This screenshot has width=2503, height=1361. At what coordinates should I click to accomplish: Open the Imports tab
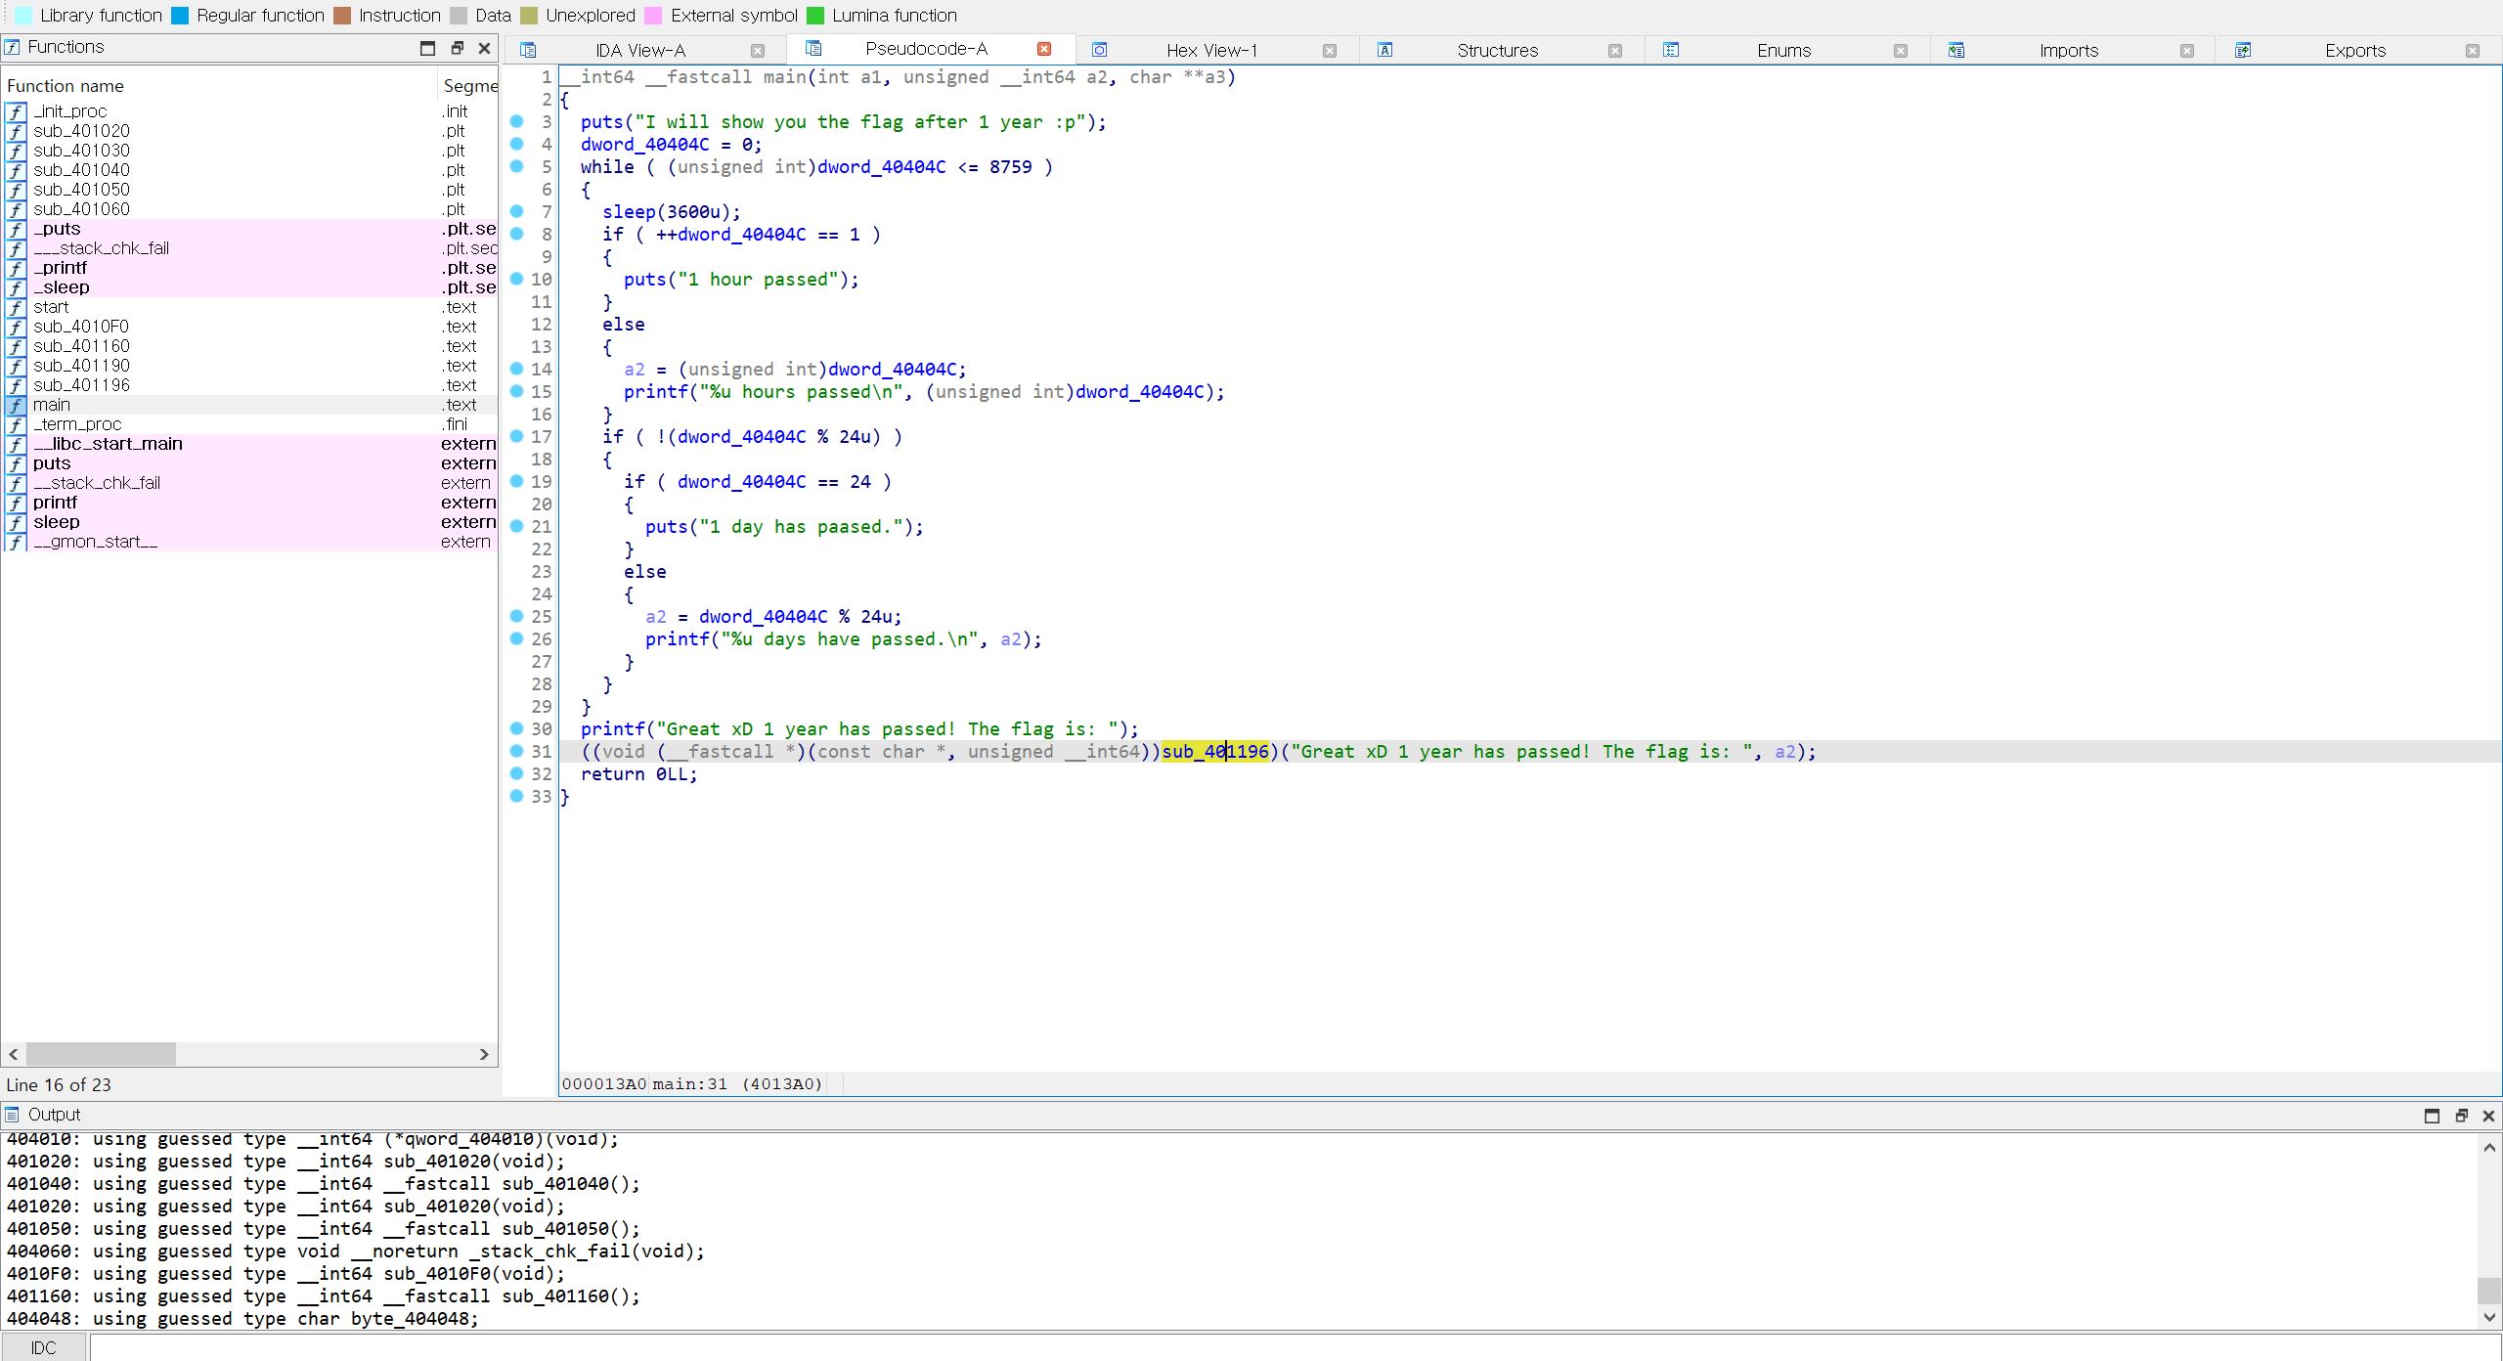[2068, 50]
